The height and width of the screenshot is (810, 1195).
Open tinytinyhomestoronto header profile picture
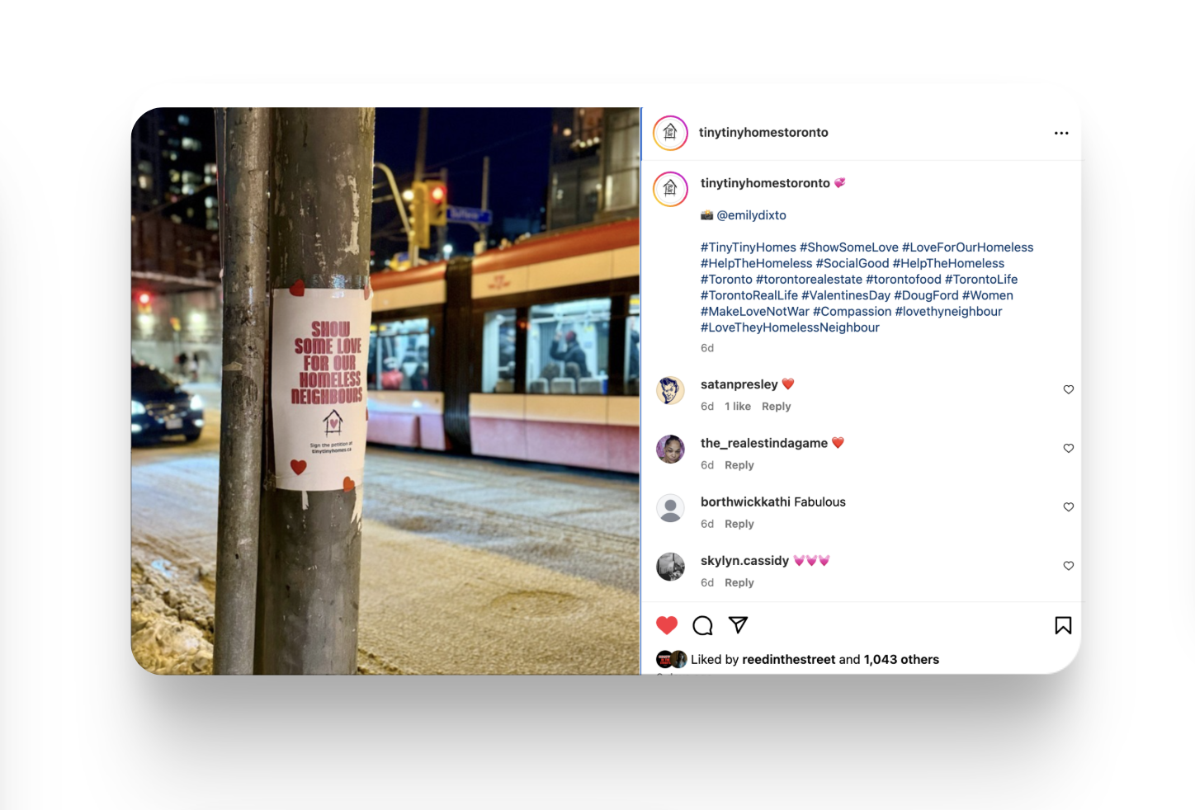point(670,133)
